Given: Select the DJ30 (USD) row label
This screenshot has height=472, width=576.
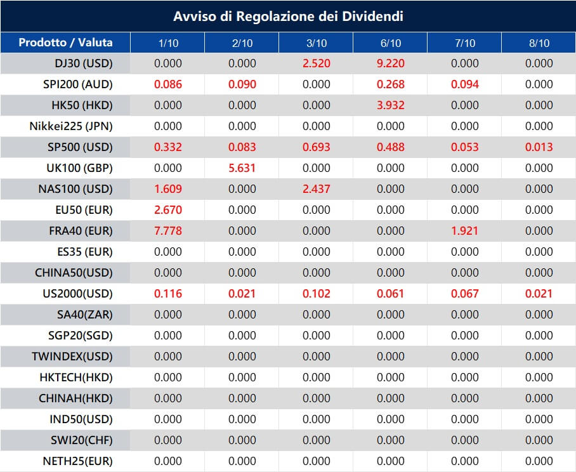Looking at the screenshot, I should tap(82, 63).
